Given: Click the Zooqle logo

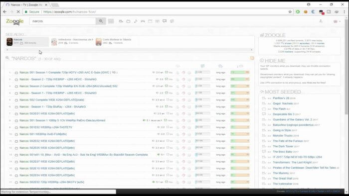Looking at the screenshot, I should tap(14, 21).
